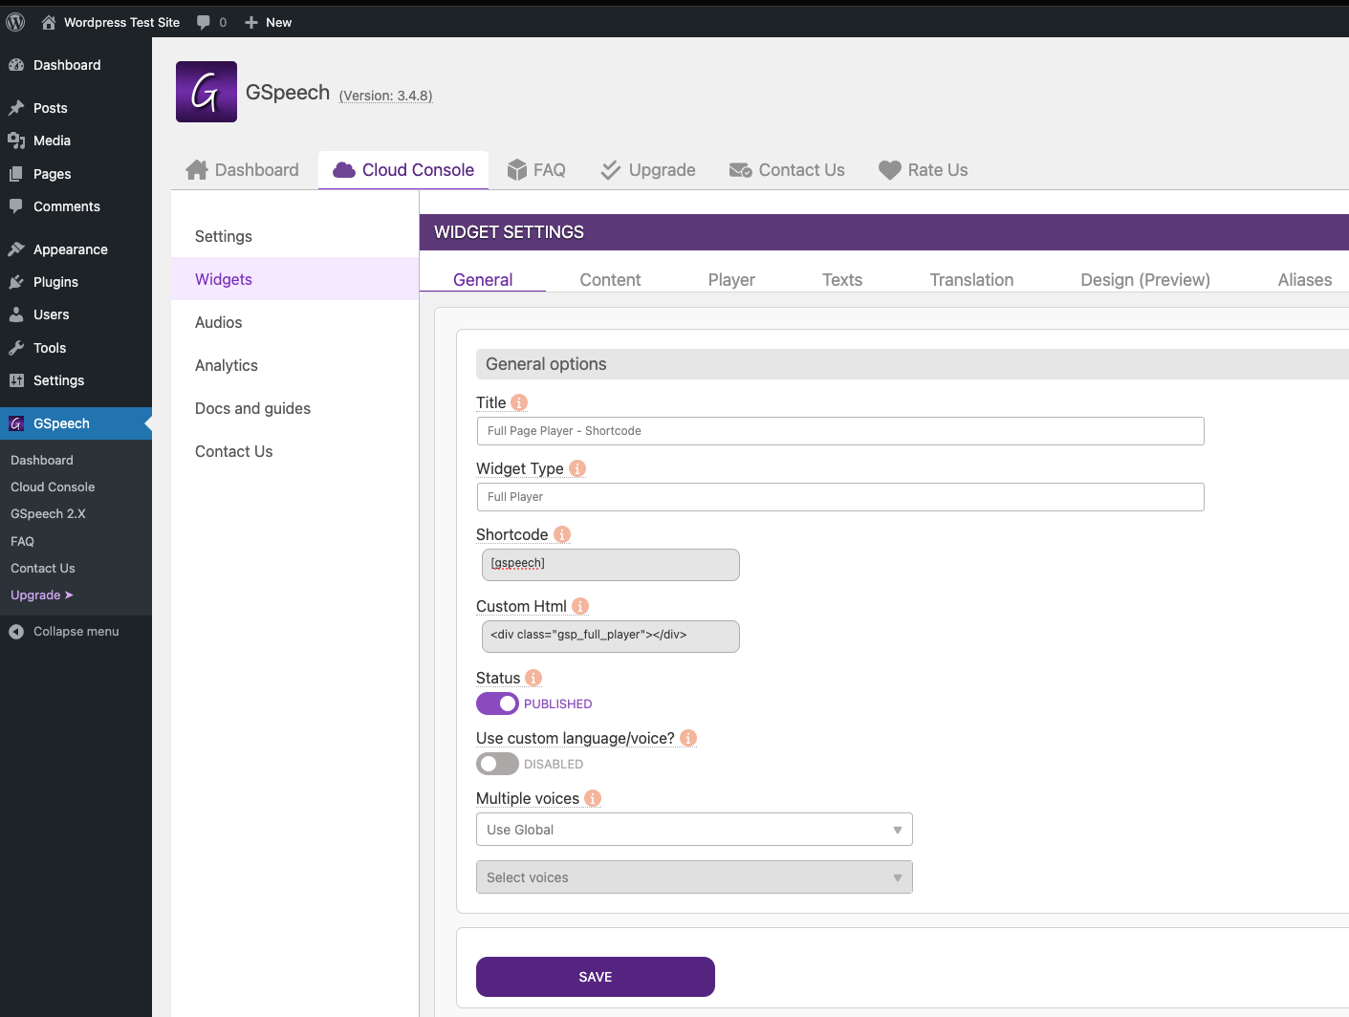The height and width of the screenshot is (1017, 1349).
Task: Open the GSpeech 2.X submenu link
Action: [x=48, y=513]
